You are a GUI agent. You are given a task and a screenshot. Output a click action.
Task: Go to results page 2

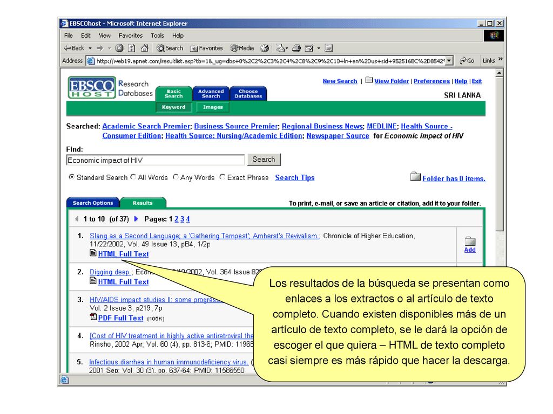click(x=177, y=219)
